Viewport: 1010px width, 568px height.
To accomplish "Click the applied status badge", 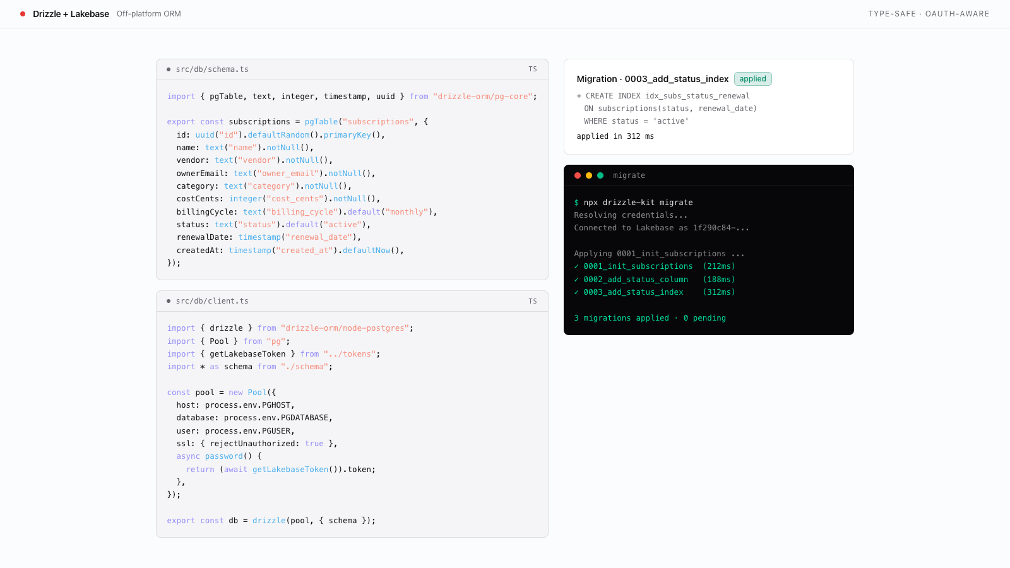I will 753,79.
